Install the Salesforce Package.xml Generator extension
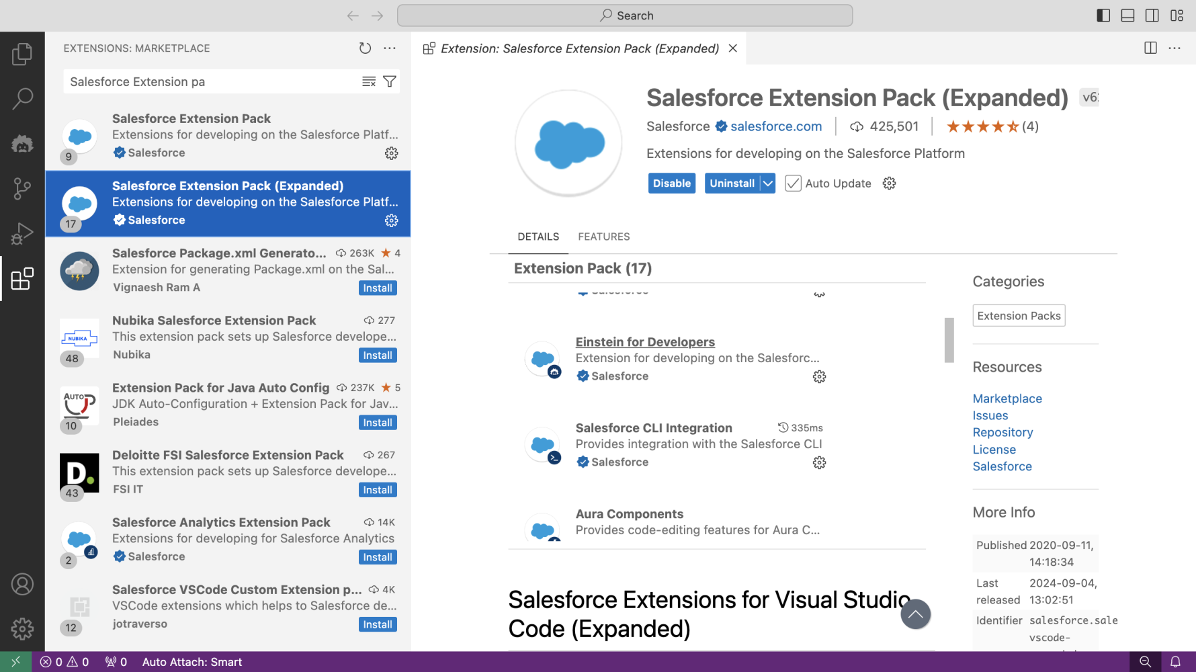 (x=378, y=288)
